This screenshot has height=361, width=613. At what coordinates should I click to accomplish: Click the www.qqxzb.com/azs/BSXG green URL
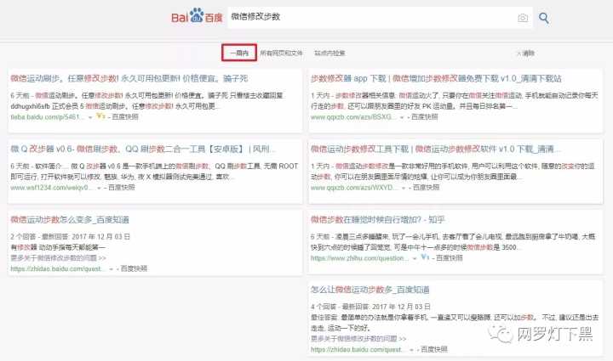[x=353, y=116]
